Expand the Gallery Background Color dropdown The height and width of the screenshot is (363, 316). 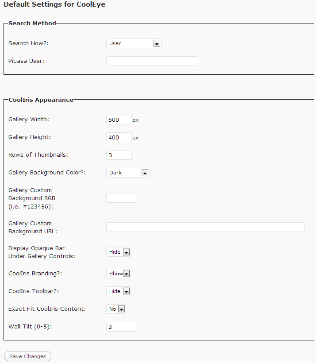128,173
